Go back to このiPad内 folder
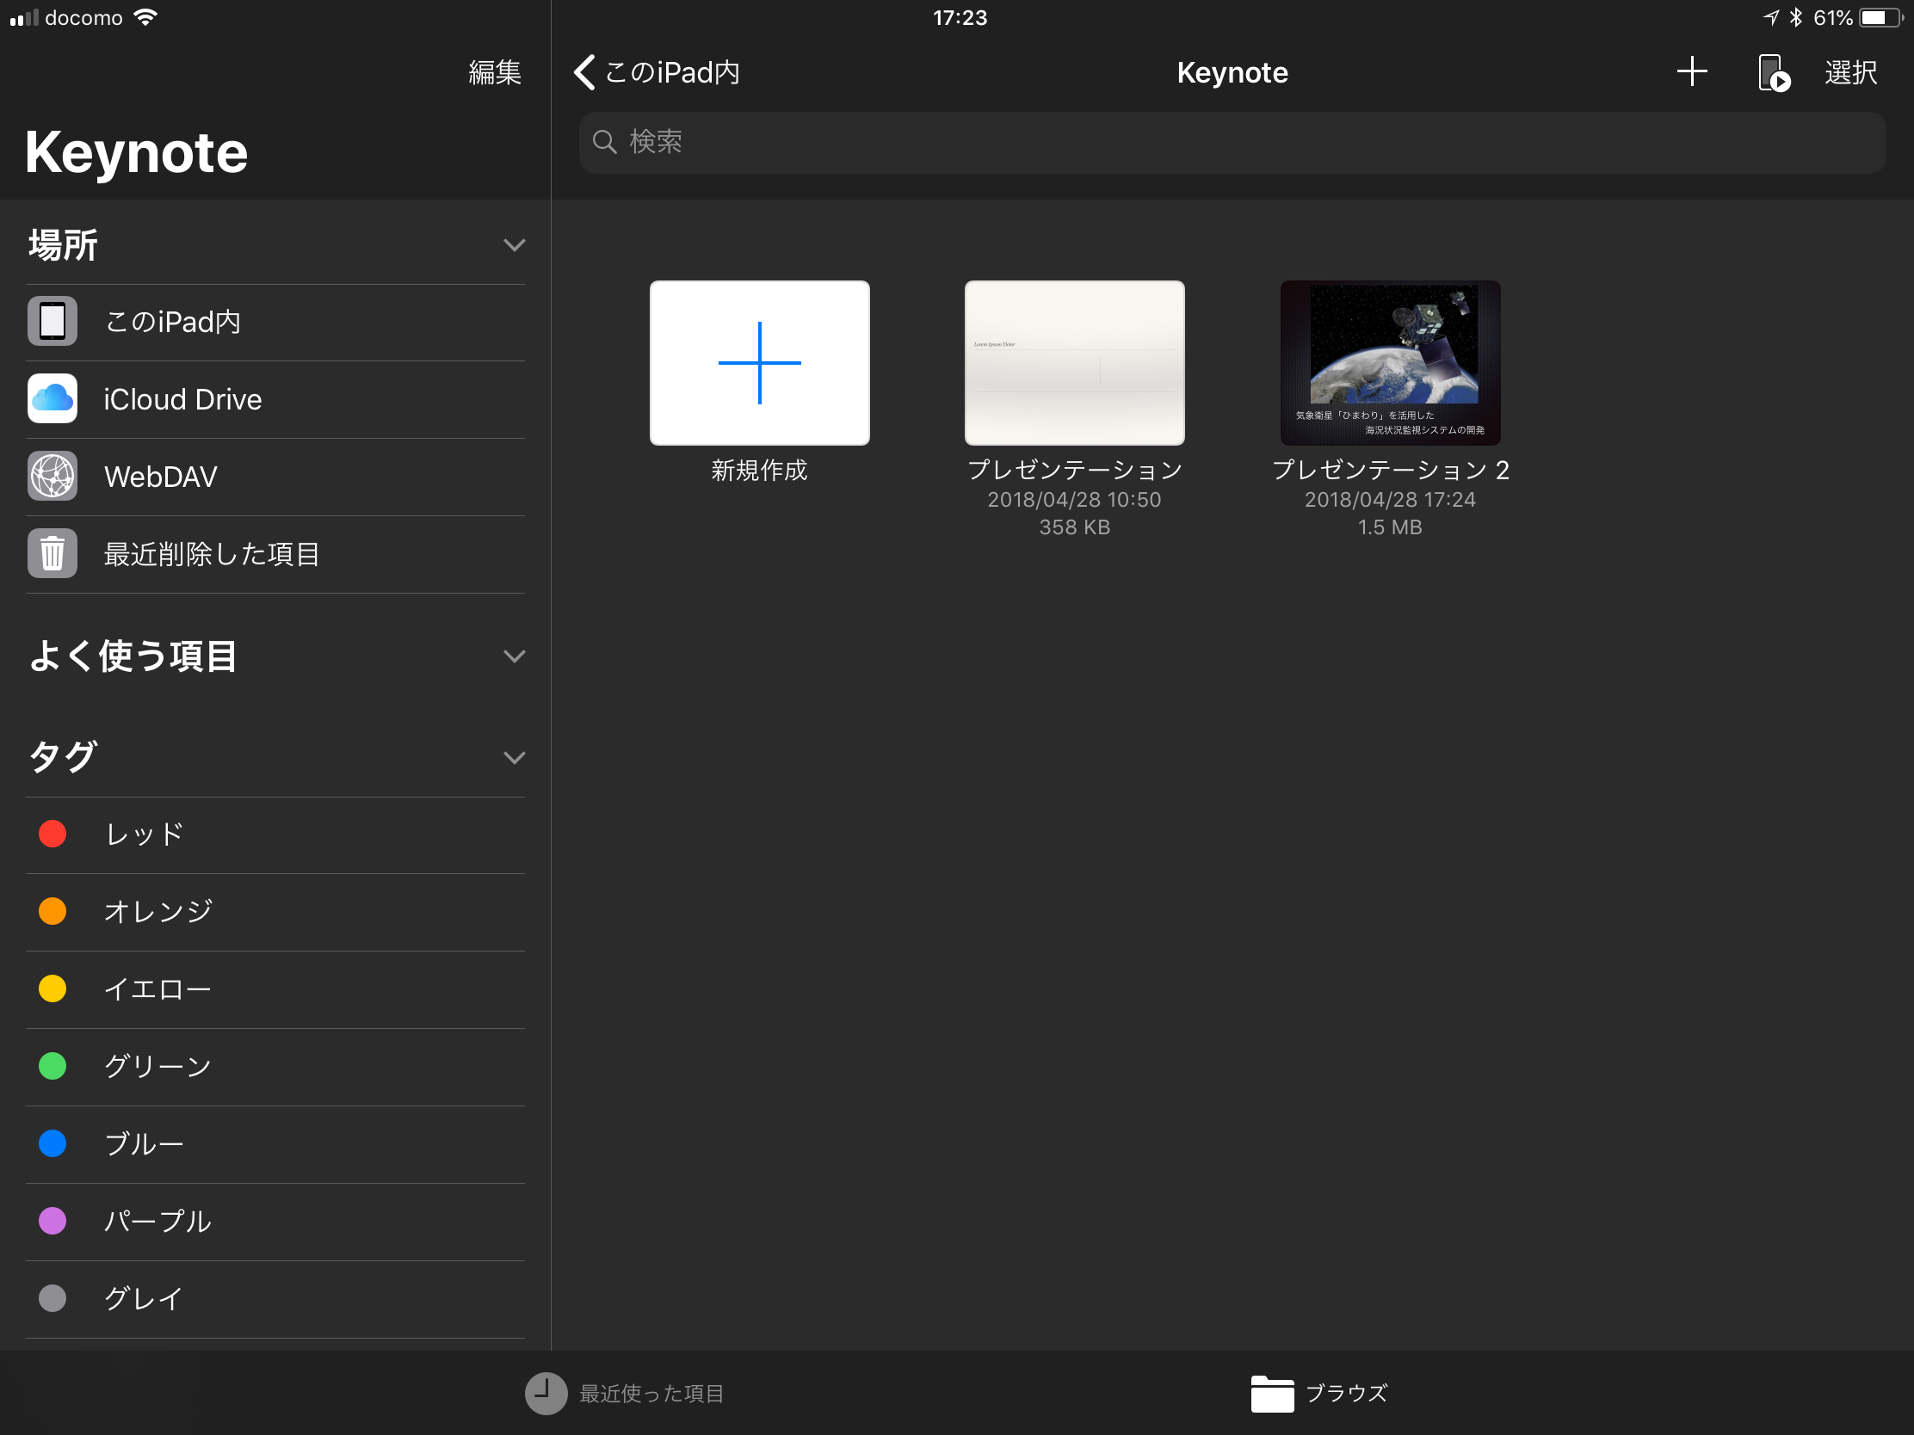Screen dimensions: 1914x1435 [657, 72]
